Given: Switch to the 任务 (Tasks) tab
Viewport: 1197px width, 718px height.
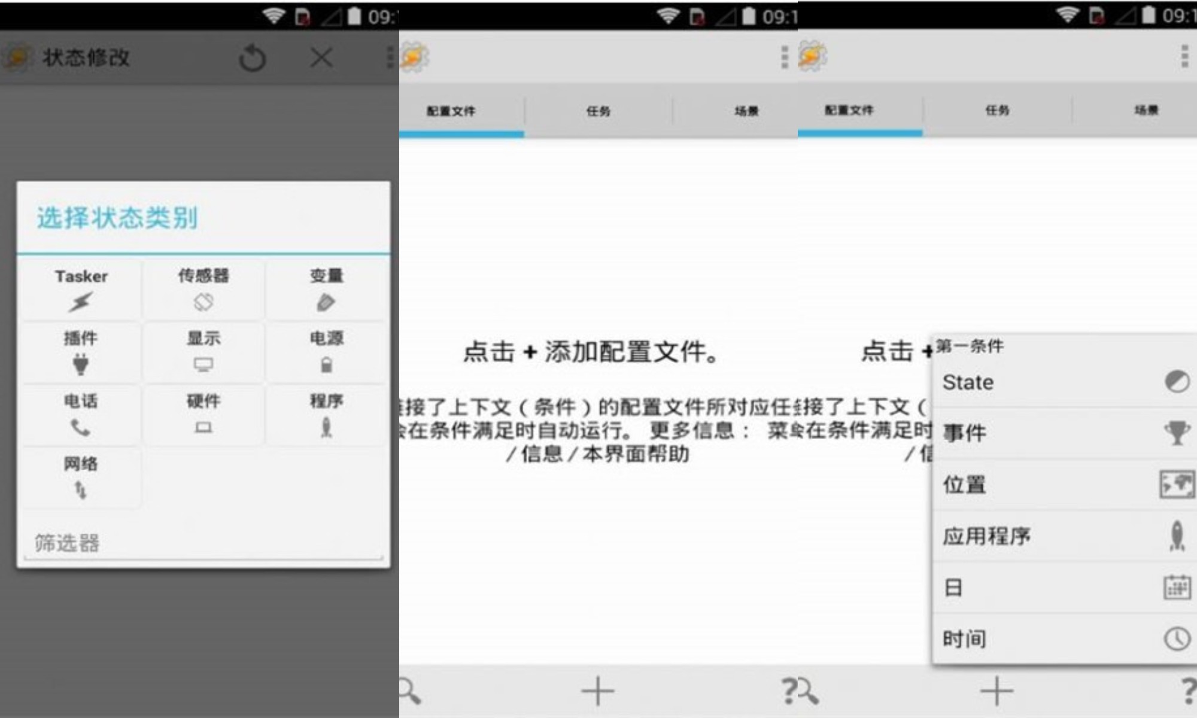Looking at the screenshot, I should (598, 111).
